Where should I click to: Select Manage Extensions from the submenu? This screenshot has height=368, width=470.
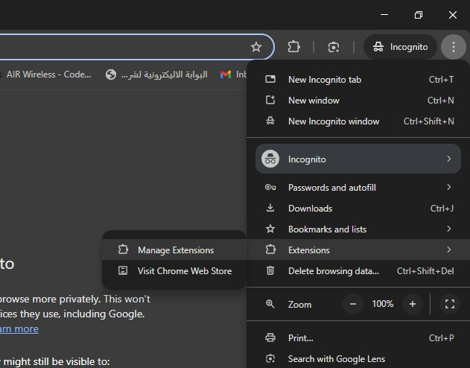tap(175, 250)
